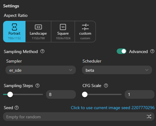Click the Sampling Method help icon
Viewport: 156px width, 126px height.
click(42, 51)
